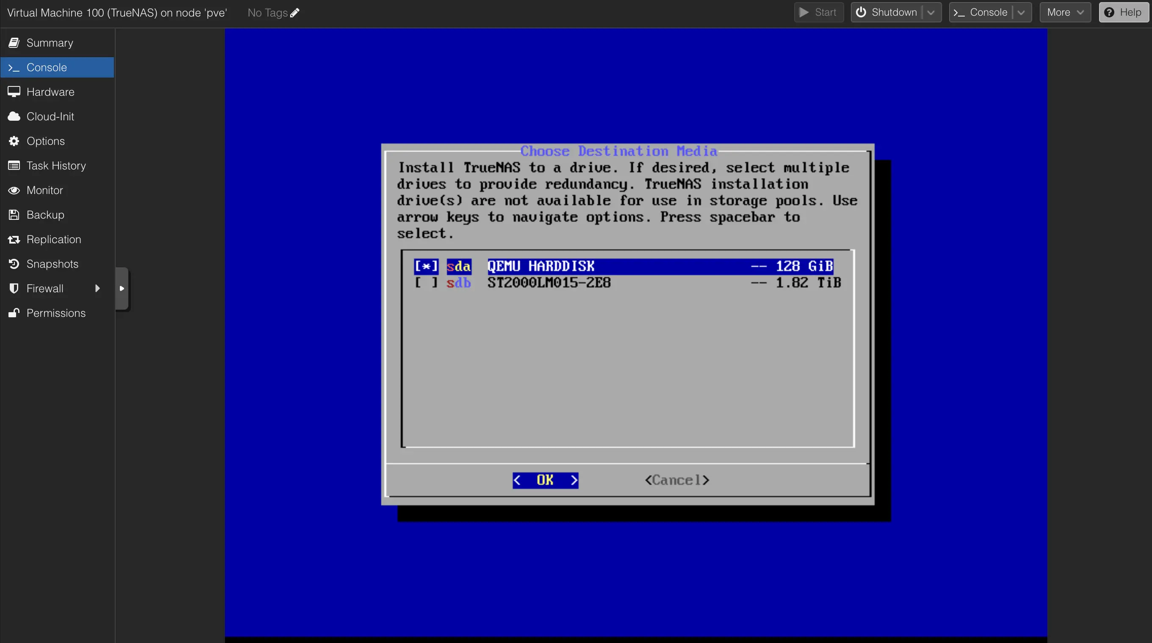Click the Monitor eye icon
This screenshot has height=643, width=1152.
pos(14,191)
